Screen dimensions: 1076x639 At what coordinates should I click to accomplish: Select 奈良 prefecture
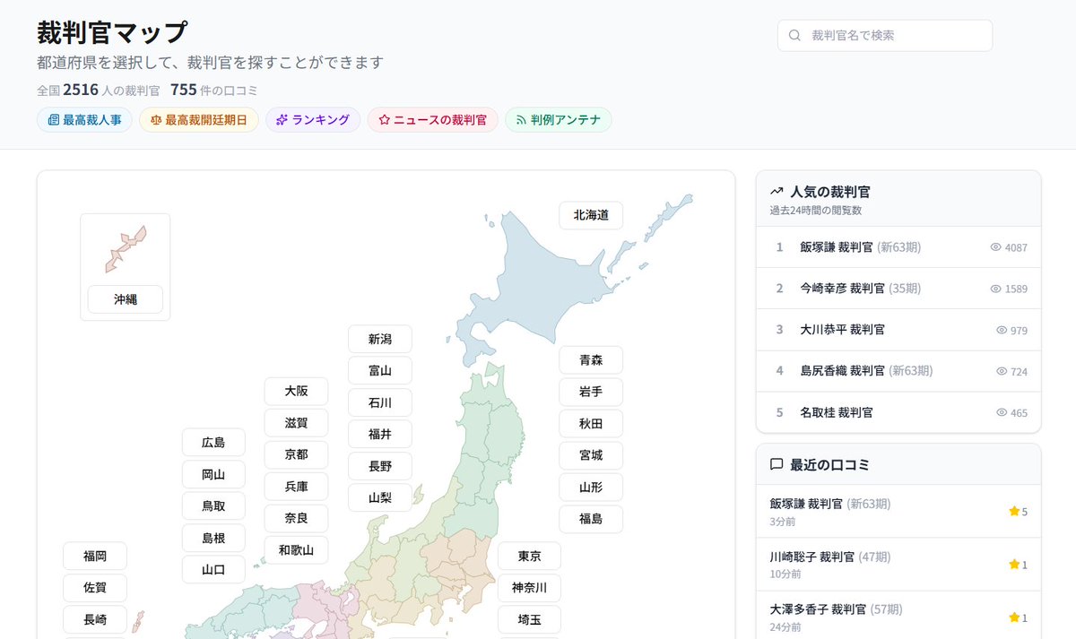tap(296, 518)
